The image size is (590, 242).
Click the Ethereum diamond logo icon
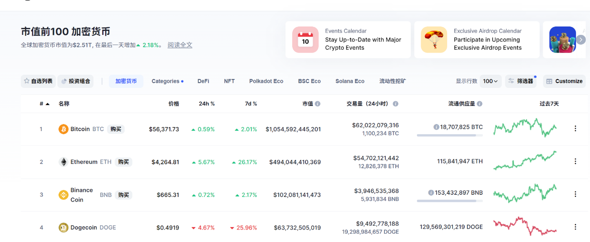[63, 162]
